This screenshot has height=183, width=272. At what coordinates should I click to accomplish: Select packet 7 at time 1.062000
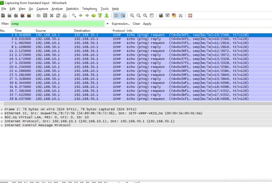(x=136, y=43)
